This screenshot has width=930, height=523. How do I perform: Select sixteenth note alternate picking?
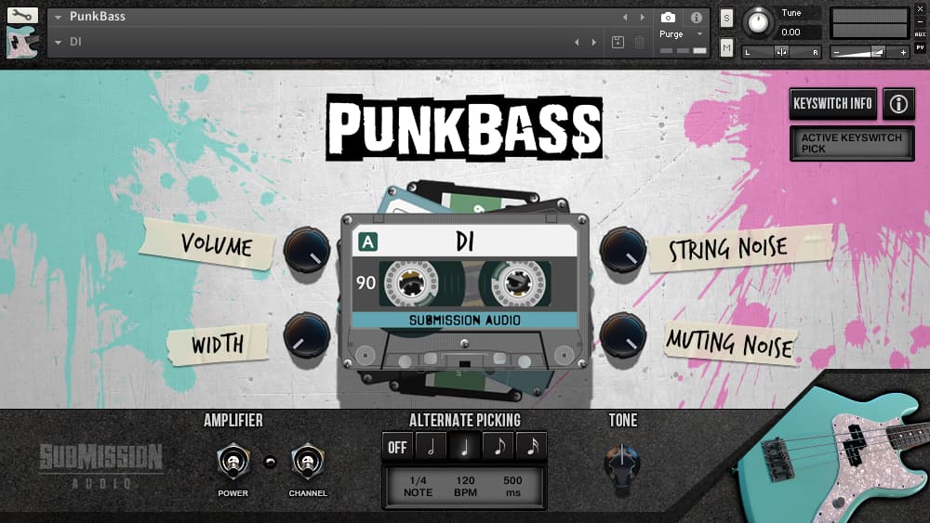coord(532,447)
